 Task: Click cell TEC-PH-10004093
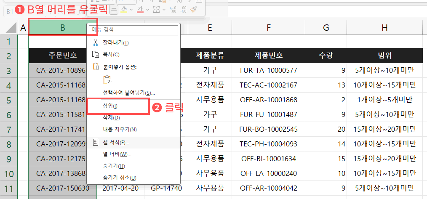269,144
